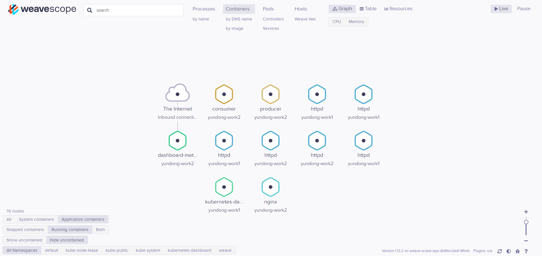Open the nginx container hexagon
The image size is (542, 256).
click(x=270, y=187)
